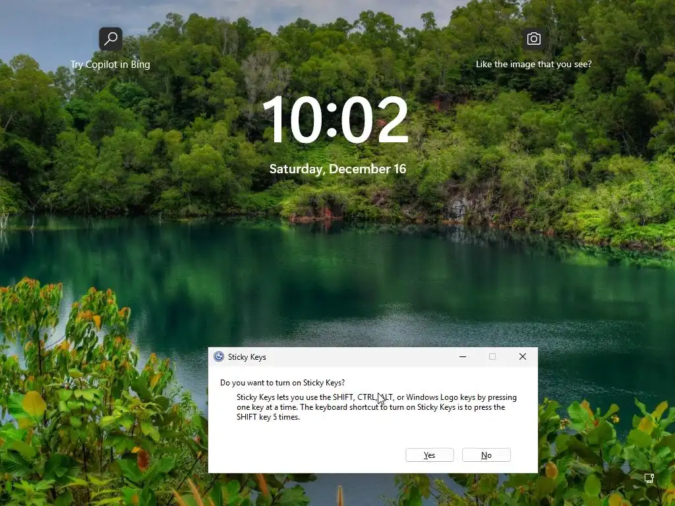Click 'Do you want to turn on Sticky Keys?' heading
Viewport: 675px width, 506px height.
pos(282,383)
